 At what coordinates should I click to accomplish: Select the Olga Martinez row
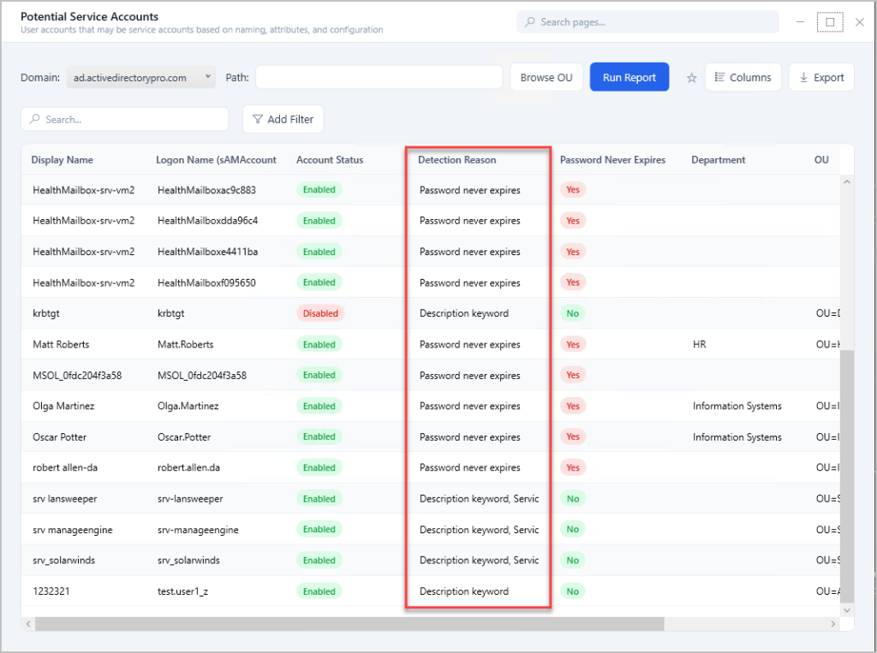tap(431, 406)
